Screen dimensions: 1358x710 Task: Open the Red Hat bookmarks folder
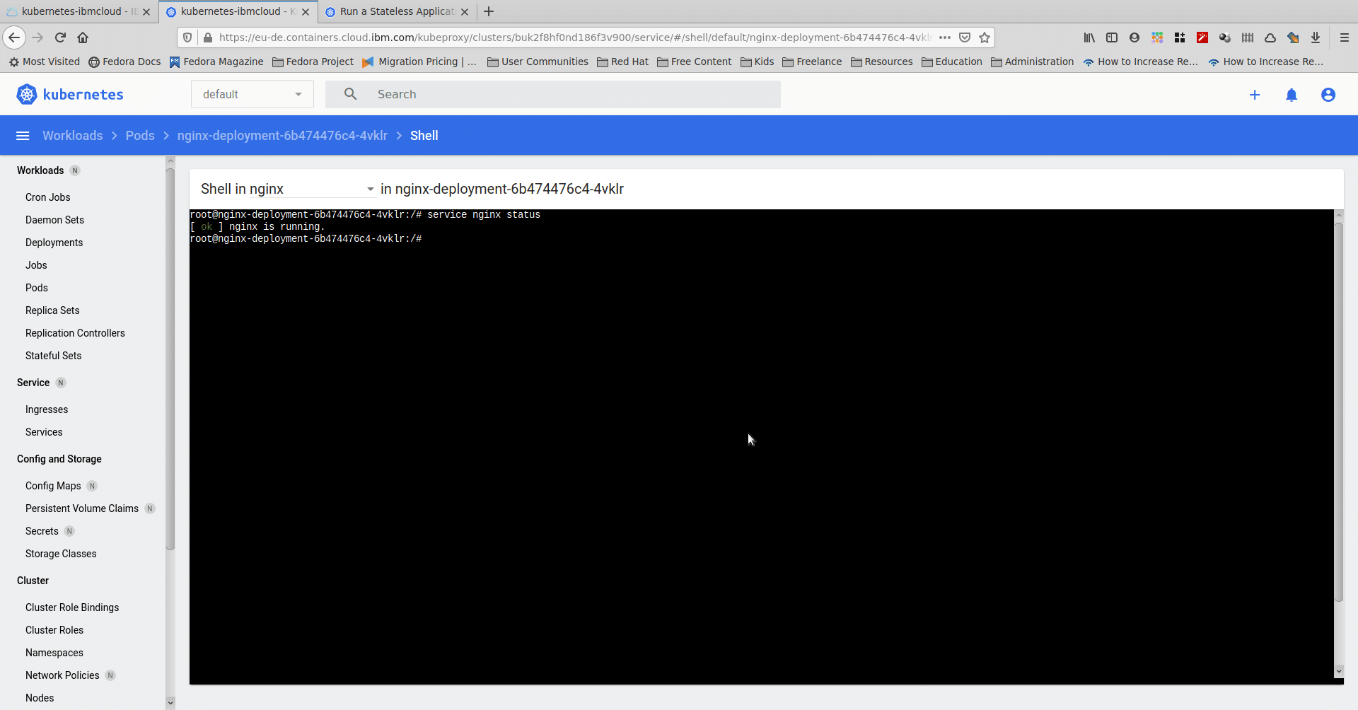[x=622, y=62]
